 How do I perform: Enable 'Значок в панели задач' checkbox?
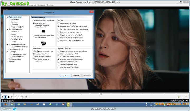point(58,24)
